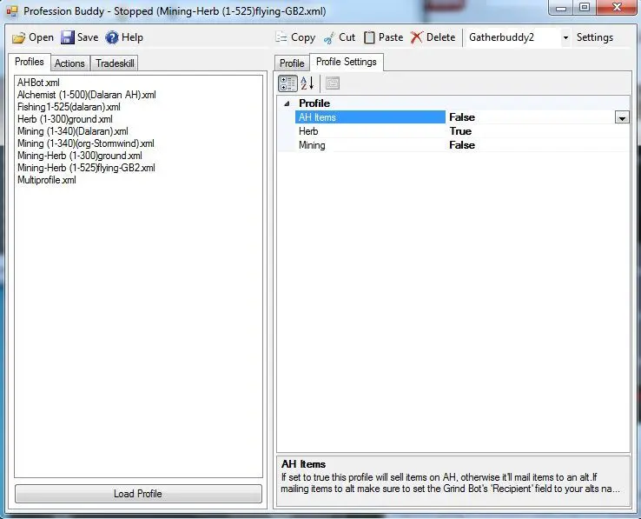Click the Mining value False

pos(462,145)
